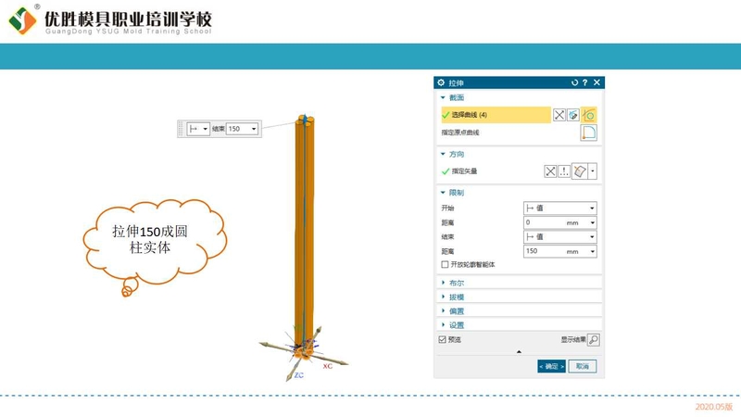Open help via the question mark icon
Screen dimensions: 741x417
coord(585,82)
